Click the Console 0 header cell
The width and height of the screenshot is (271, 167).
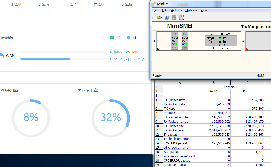230,87
